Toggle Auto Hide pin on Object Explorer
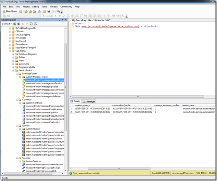The image size is (217, 181). tap(62, 20)
